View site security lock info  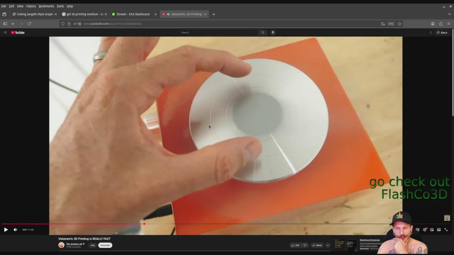(69, 24)
